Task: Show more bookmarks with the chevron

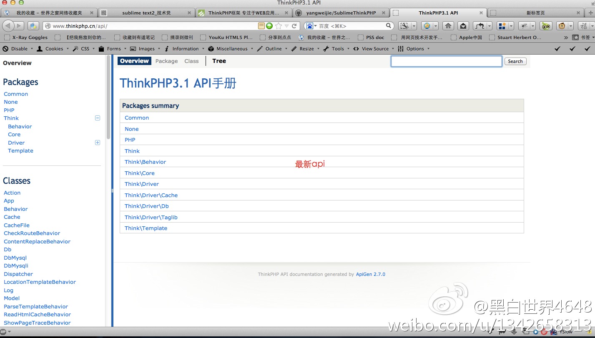Action: tap(566, 38)
